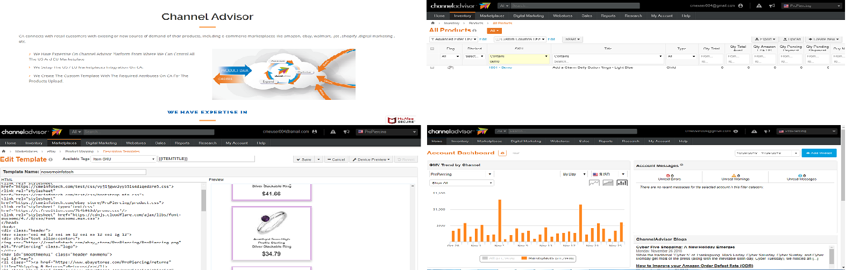Switch GMV chart to bar chart icon
Screen dimensions: 859x270
click(x=622, y=183)
